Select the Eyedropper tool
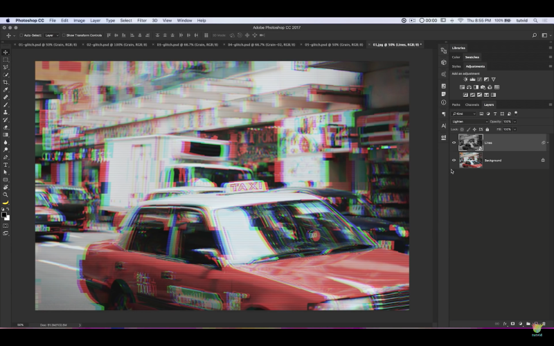 [6, 90]
